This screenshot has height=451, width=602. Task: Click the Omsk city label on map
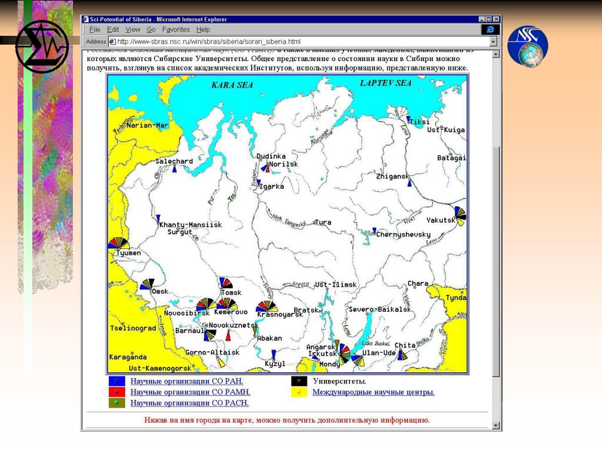click(160, 291)
